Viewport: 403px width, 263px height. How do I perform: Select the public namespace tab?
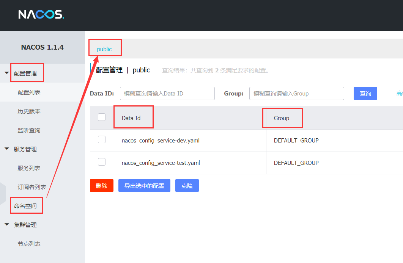(104, 49)
